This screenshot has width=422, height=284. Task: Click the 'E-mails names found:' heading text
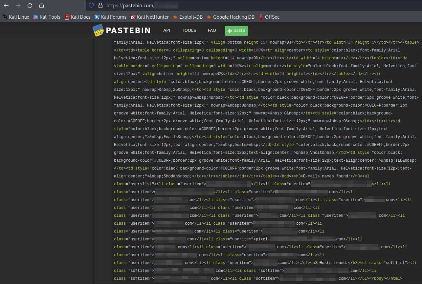pos(326,176)
